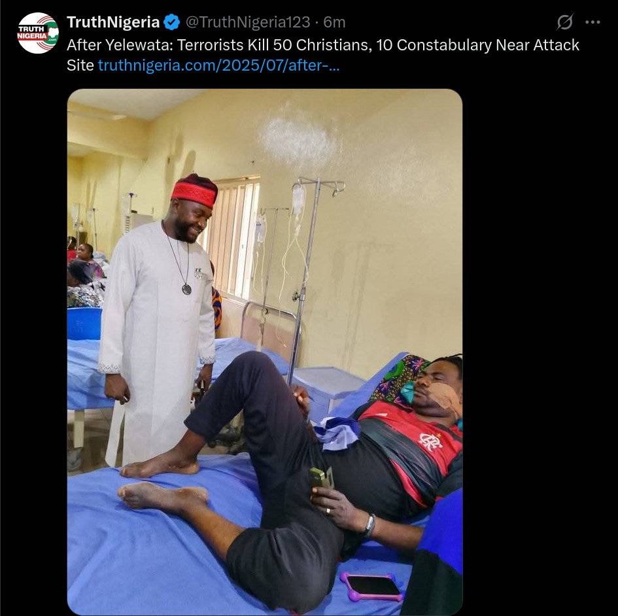Viewport: 618px width, 616px height.
Task: Open the Grok explain-post icon
Action: [x=565, y=22]
